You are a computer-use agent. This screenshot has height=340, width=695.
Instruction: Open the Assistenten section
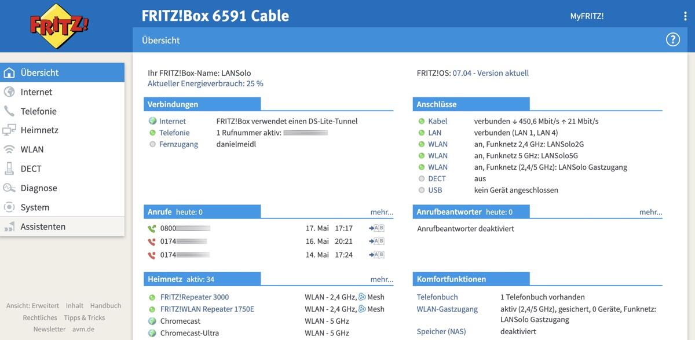tap(43, 226)
